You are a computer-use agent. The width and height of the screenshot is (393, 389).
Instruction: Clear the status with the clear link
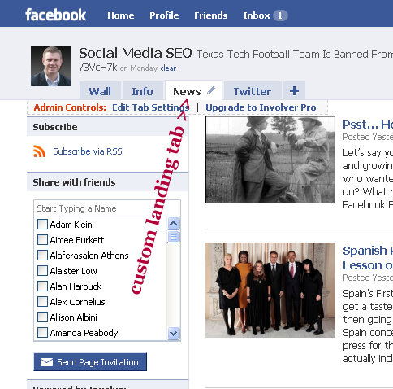[x=168, y=68]
